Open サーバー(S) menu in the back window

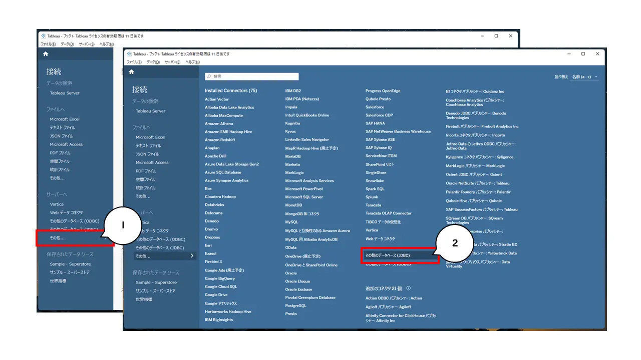[x=87, y=44]
